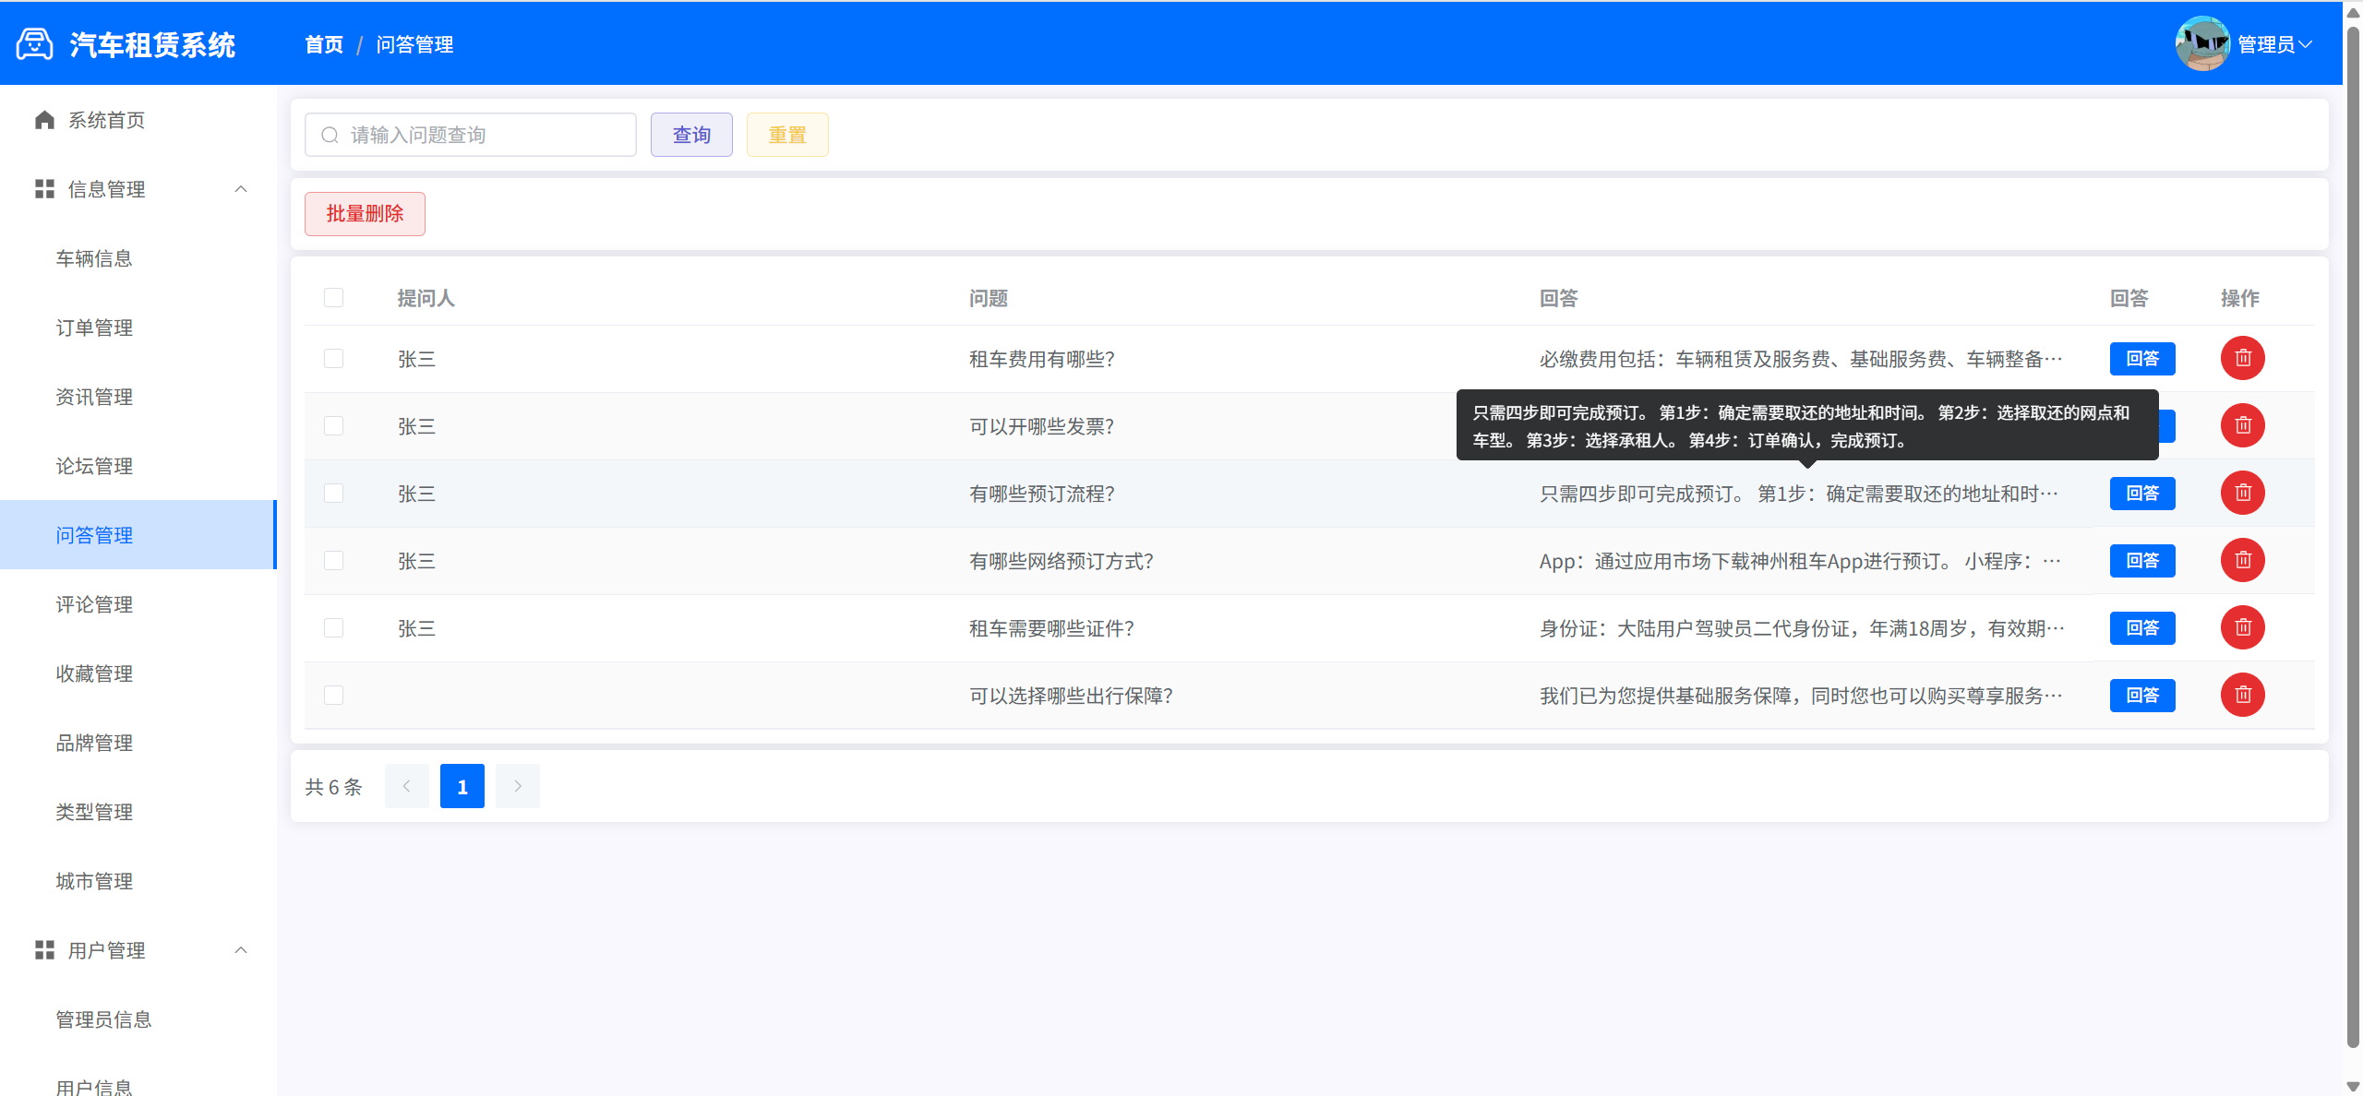Check the box for 租车费用有哪些 row

[333, 358]
